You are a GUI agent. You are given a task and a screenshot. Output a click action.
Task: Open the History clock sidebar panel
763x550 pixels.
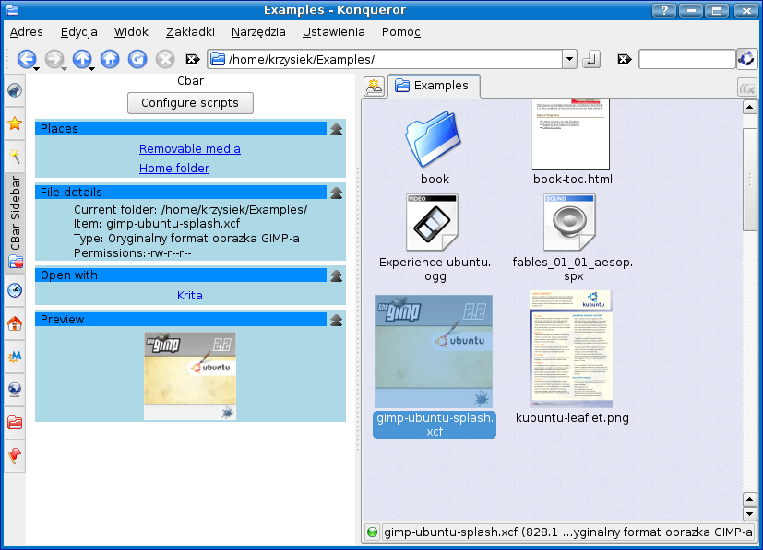15,290
